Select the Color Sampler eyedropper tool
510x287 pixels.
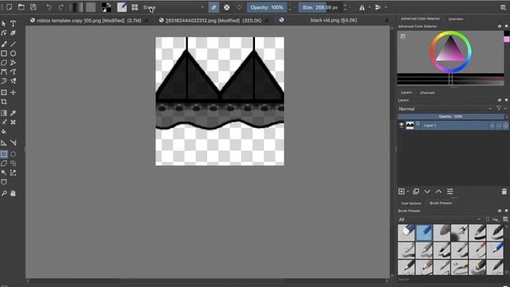tap(13, 113)
